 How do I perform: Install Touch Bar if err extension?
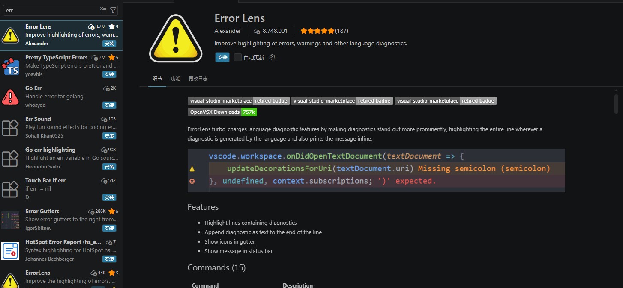pos(109,197)
